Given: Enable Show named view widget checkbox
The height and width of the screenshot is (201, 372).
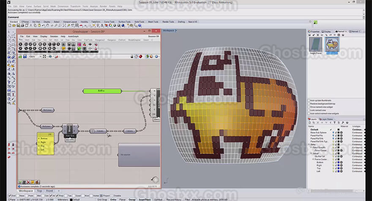Looking at the screenshot, I should click(309, 107).
